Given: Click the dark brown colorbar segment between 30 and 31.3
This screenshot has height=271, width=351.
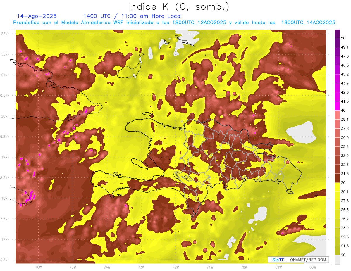Looking at the screenshot, I should click(337, 178).
